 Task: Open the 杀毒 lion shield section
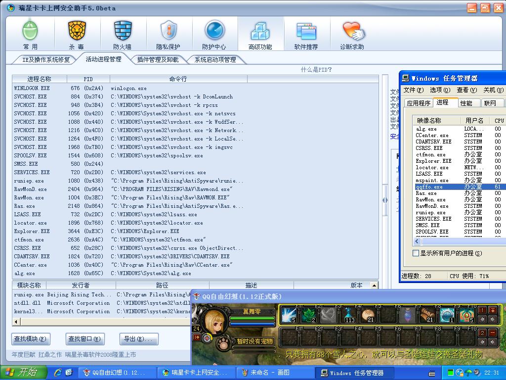(77, 34)
